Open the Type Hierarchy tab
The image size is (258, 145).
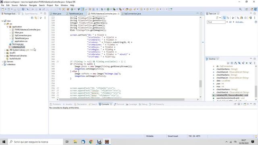[x=29, y=14]
